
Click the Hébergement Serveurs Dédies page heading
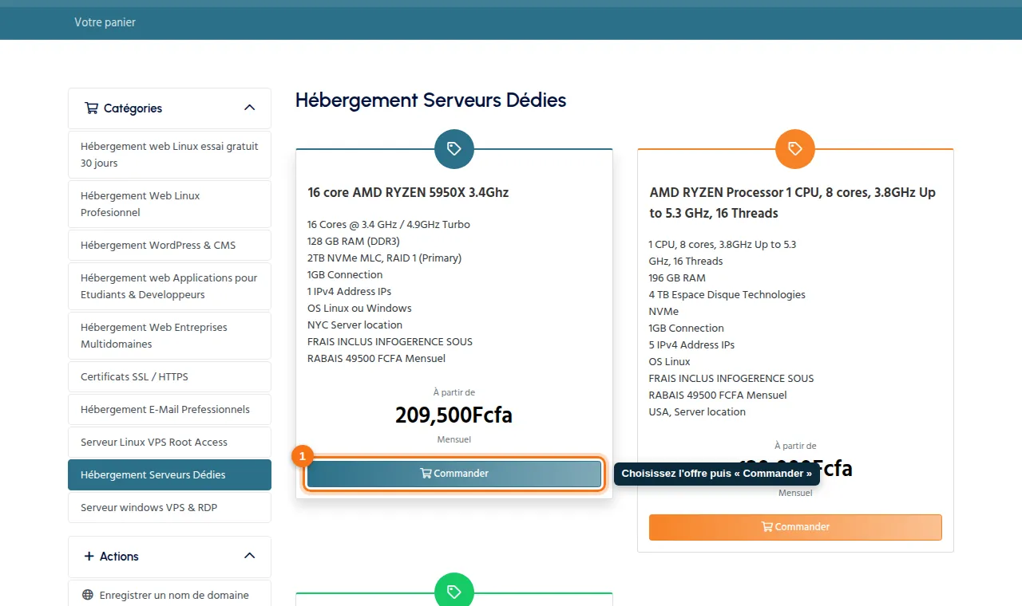431,100
